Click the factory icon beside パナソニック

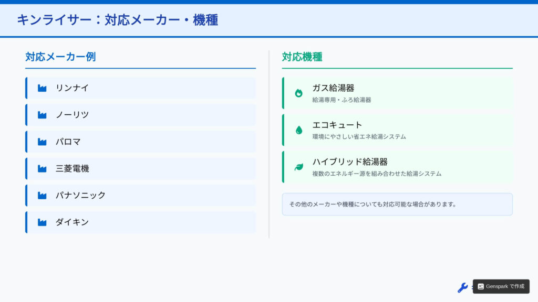[x=42, y=195]
